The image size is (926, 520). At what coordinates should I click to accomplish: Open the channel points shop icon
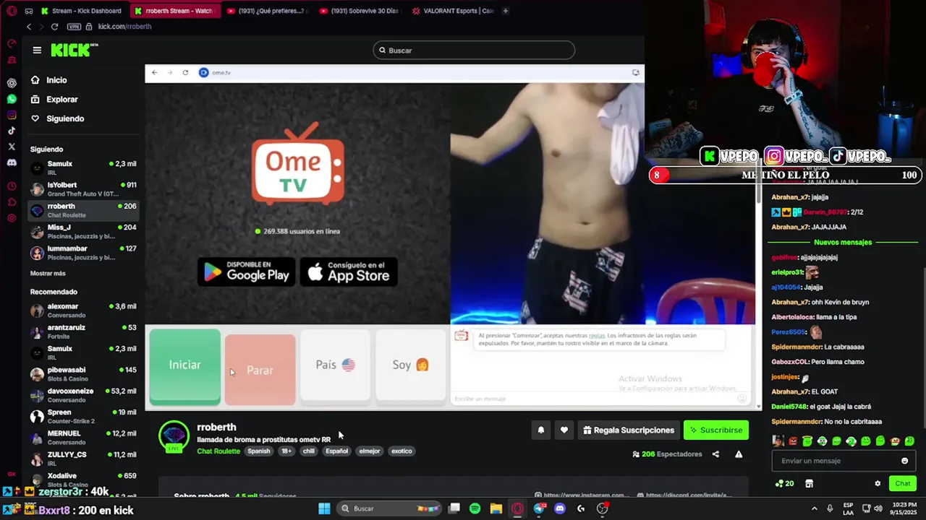809,484
